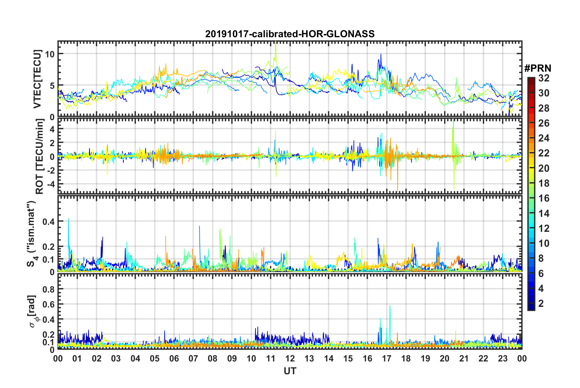Select the 20 label on PRN colorbar
The image size is (580, 388).
pos(543,168)
